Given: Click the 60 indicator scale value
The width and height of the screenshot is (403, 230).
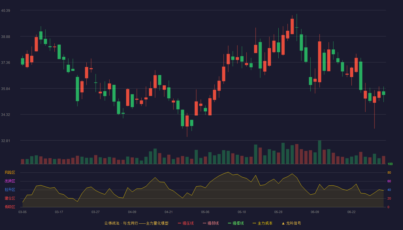Looking at the screenshot, I should (x=389, y=181).
